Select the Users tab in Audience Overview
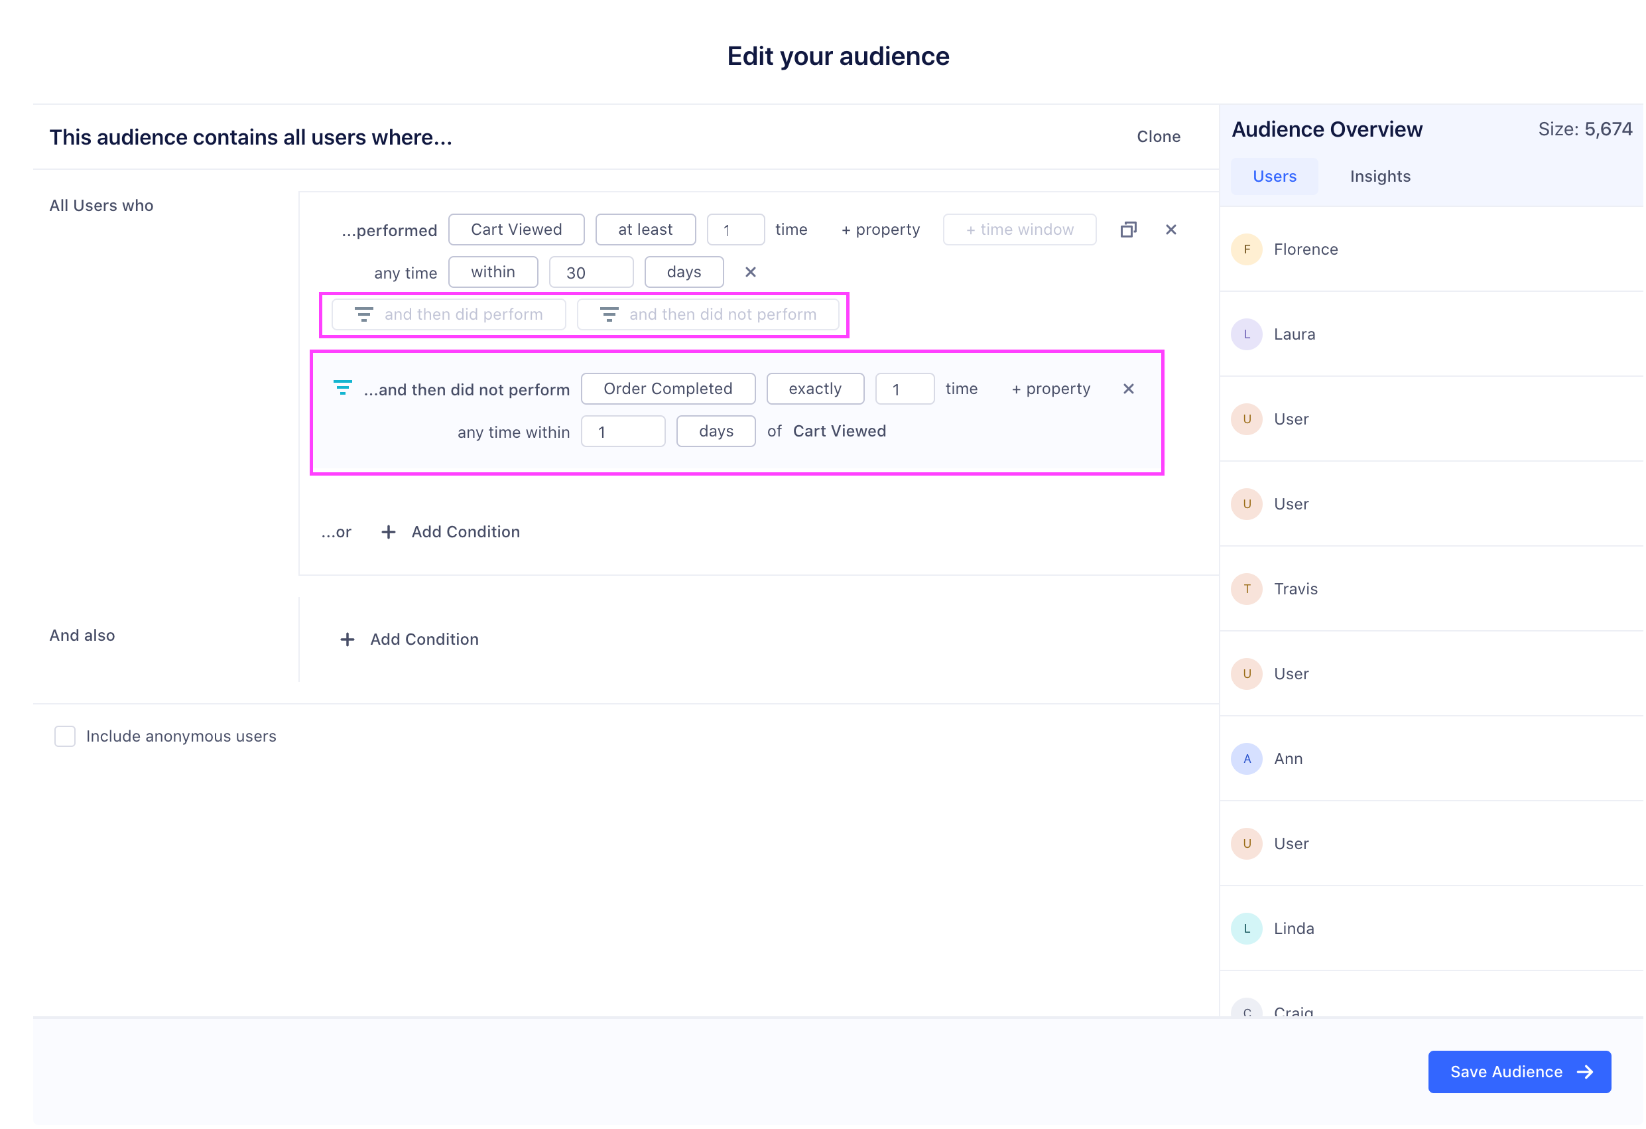Screen dimensions: 1646x1129 click(x=1275, y=175)
